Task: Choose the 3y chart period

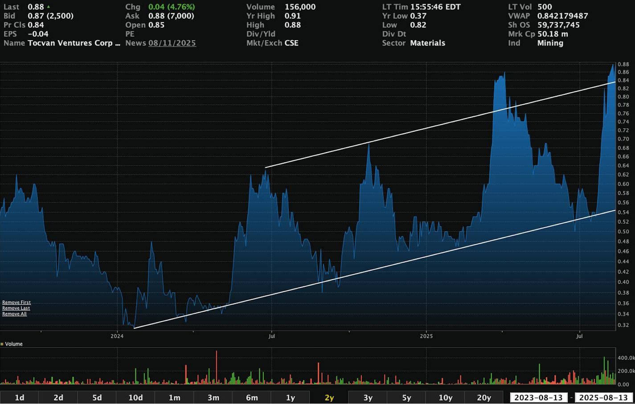Action: (368, 397)
